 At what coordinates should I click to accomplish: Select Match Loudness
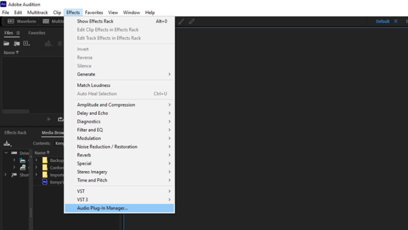click(x=119, y=85)
